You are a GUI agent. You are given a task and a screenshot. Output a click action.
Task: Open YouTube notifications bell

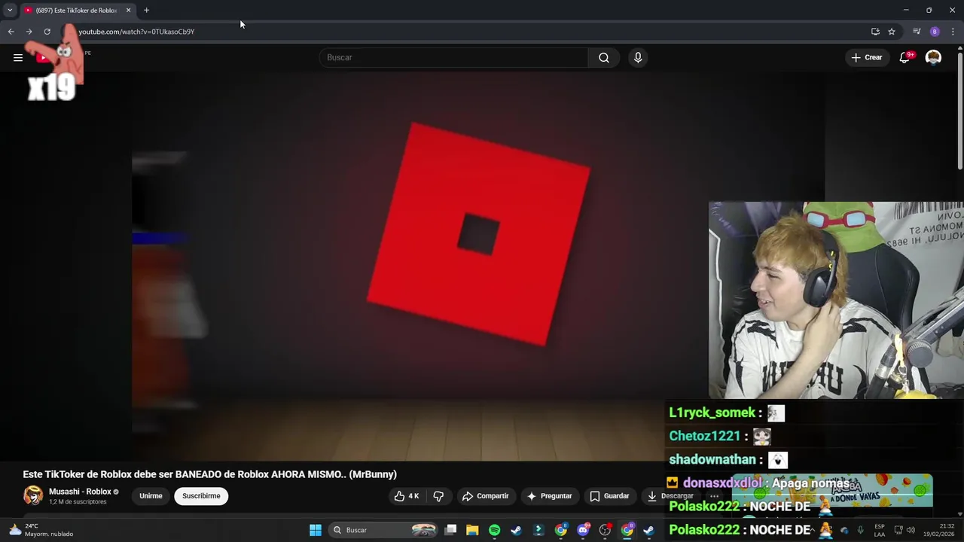[x=905, y=57]
